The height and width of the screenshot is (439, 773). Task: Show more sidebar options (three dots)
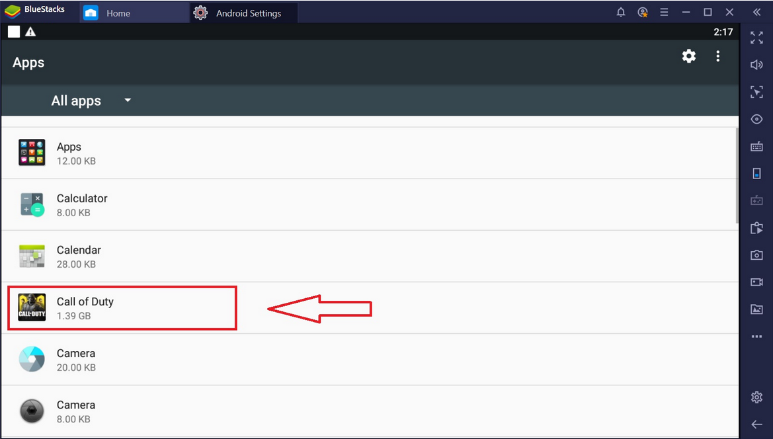[x=756, y=337]
